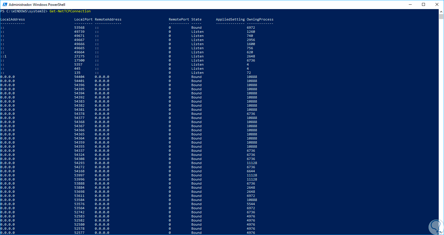This screenshot has height=235, width=444.
Task: Select local port 27275
Action: click(x=79, y=56)
